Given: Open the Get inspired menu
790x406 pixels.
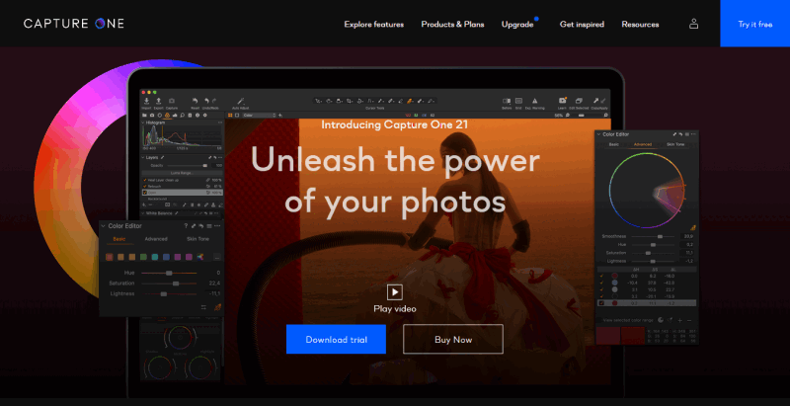Looking at the screenshot, I should (582, 24).
